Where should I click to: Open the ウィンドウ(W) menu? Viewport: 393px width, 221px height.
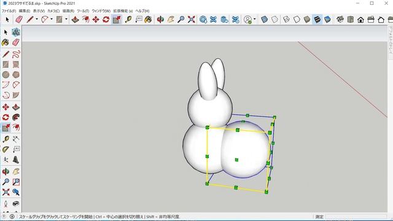tap(101, 11)
